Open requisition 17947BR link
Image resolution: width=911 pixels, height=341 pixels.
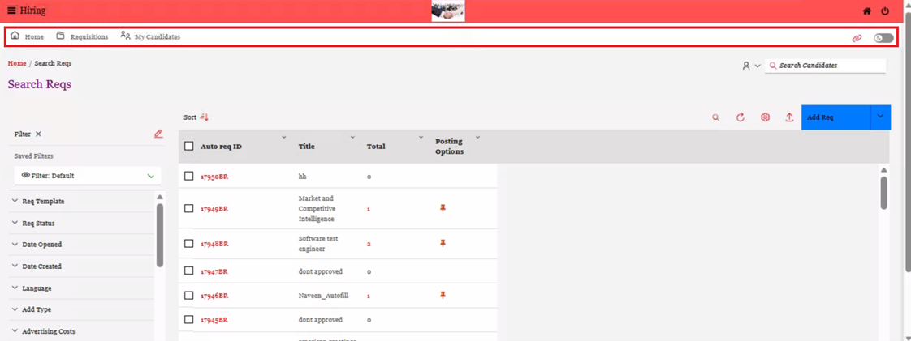pyautogui.click(x=214, y=271)
